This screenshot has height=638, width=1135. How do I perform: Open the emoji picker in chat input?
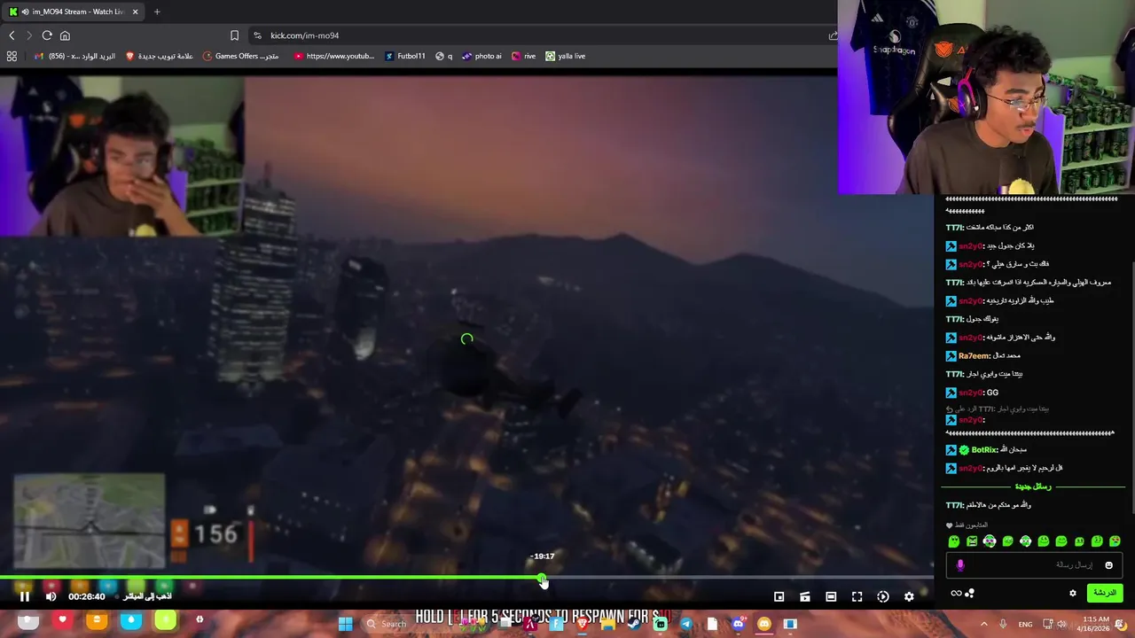(x=1108, y=565)
